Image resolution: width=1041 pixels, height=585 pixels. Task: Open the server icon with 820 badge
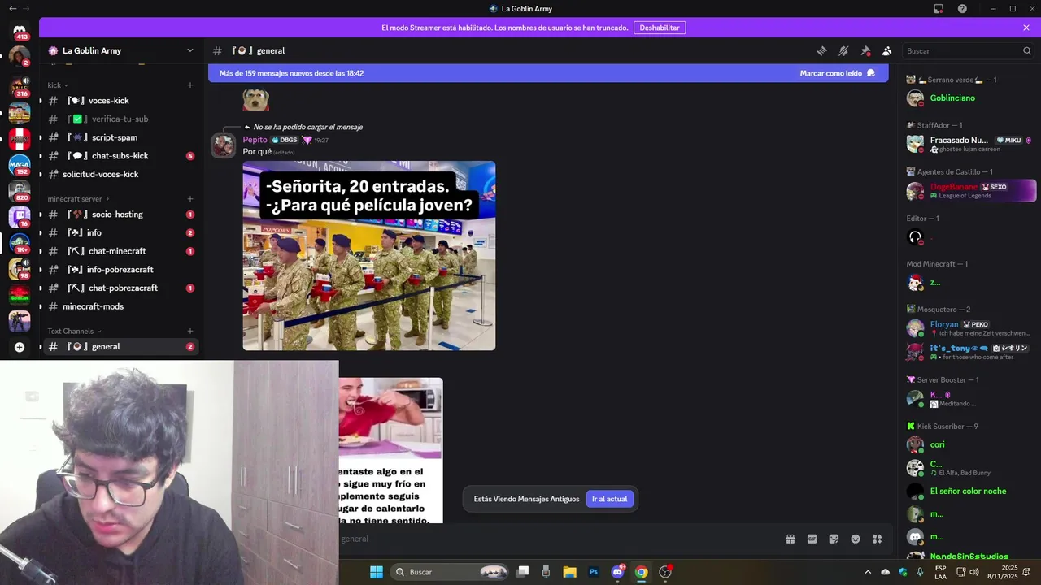point(20,191)
